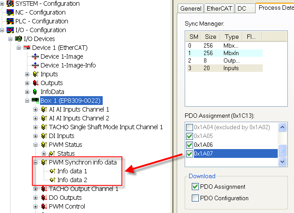Click the PDO list scrollbar thumb
The height and width of the screenshot is (213, 294).
[x=282, y=150]
